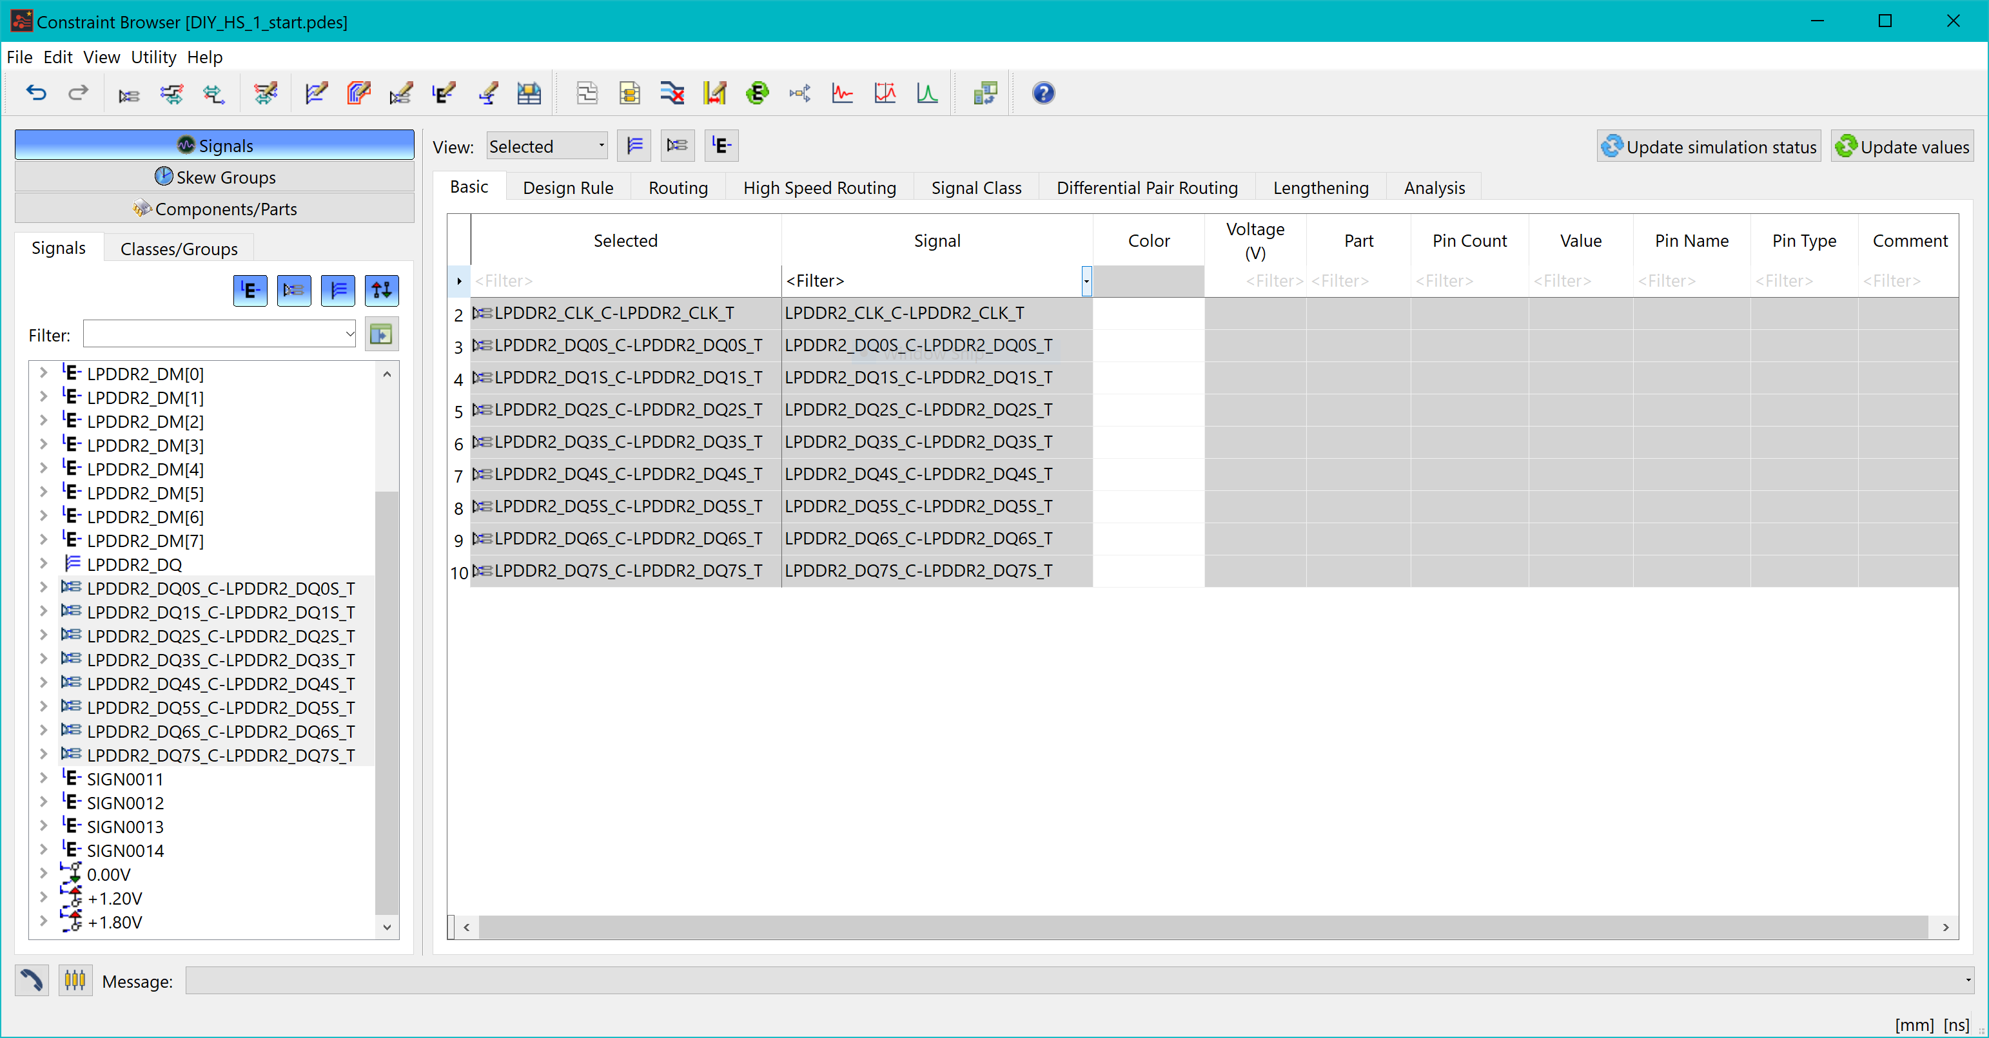This screenshot has width=1989, height=1038.
Task: Click the routes with red X icon
Action: (x=672, y=94)
